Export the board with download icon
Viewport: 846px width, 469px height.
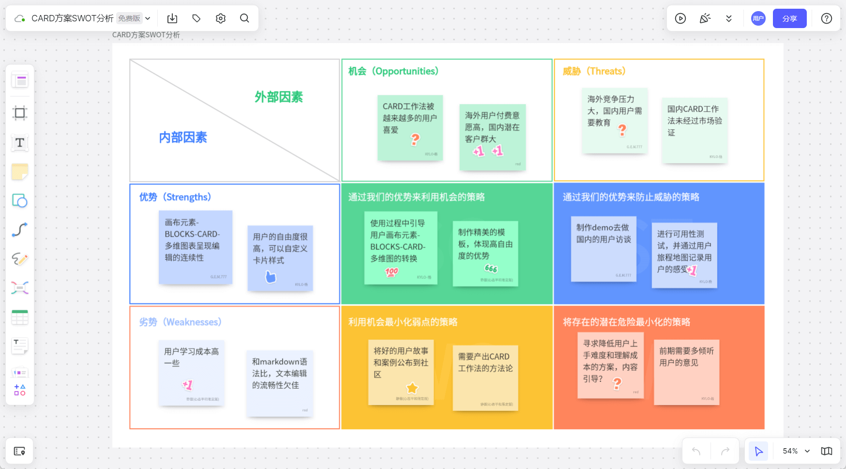(x=172, y=18)
